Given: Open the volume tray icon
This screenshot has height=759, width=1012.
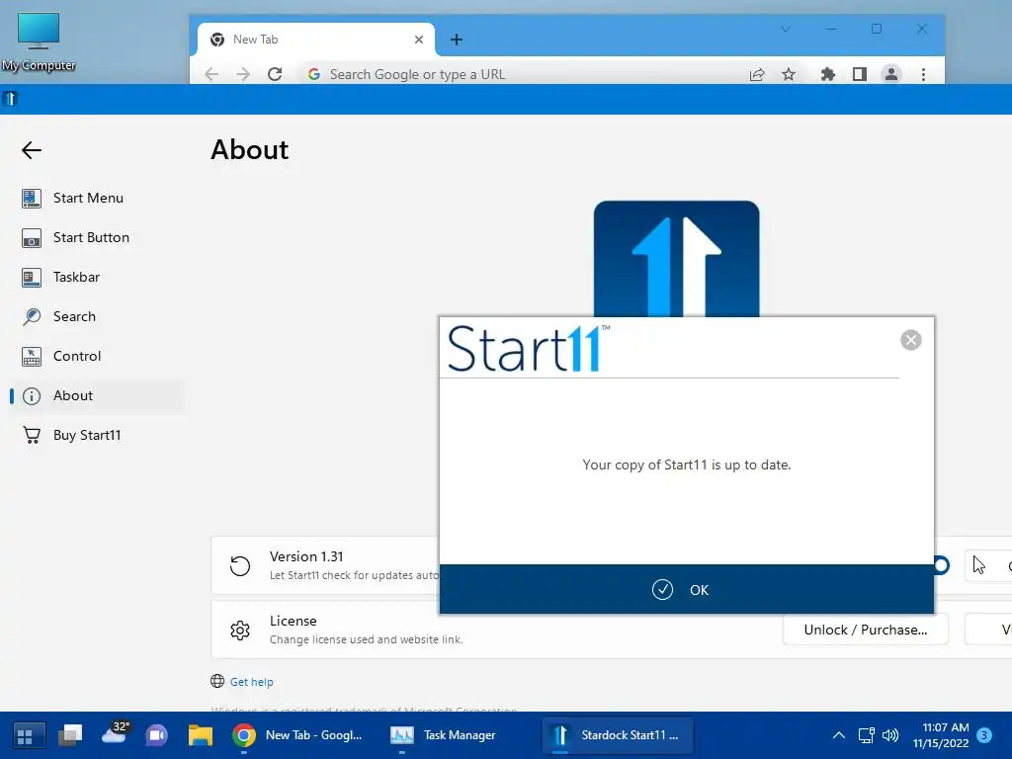Looking at the screenshot, I should pyautogui.click(x=890, y=735).
